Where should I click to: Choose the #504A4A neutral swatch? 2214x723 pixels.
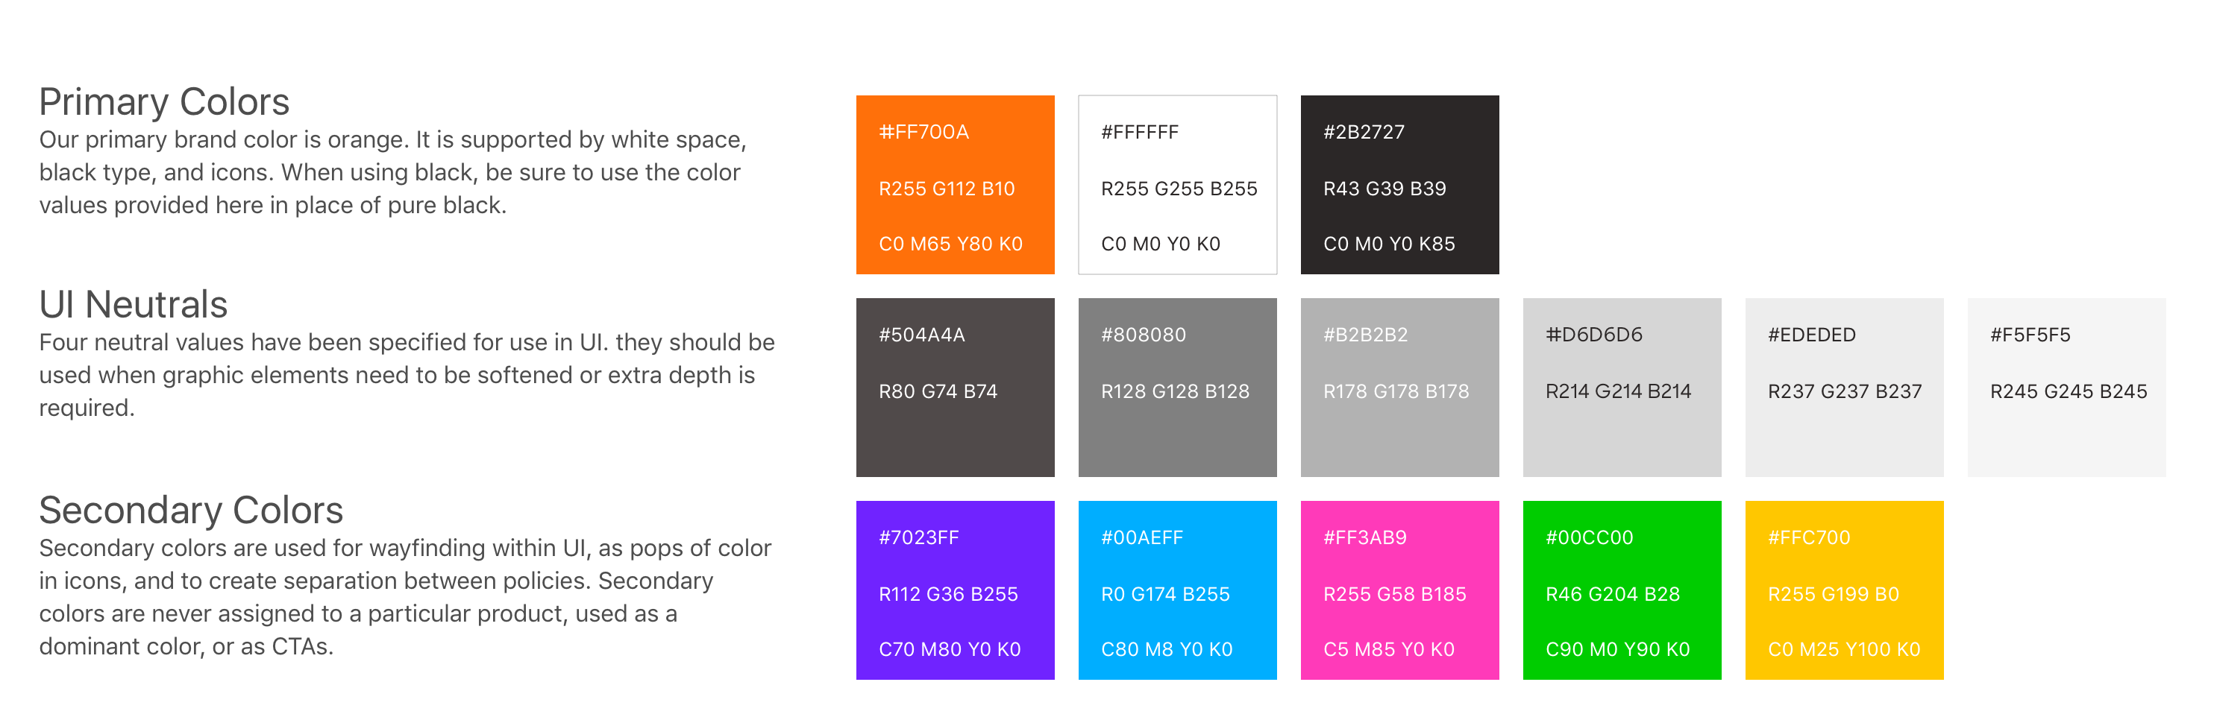[x=955, y=388]
